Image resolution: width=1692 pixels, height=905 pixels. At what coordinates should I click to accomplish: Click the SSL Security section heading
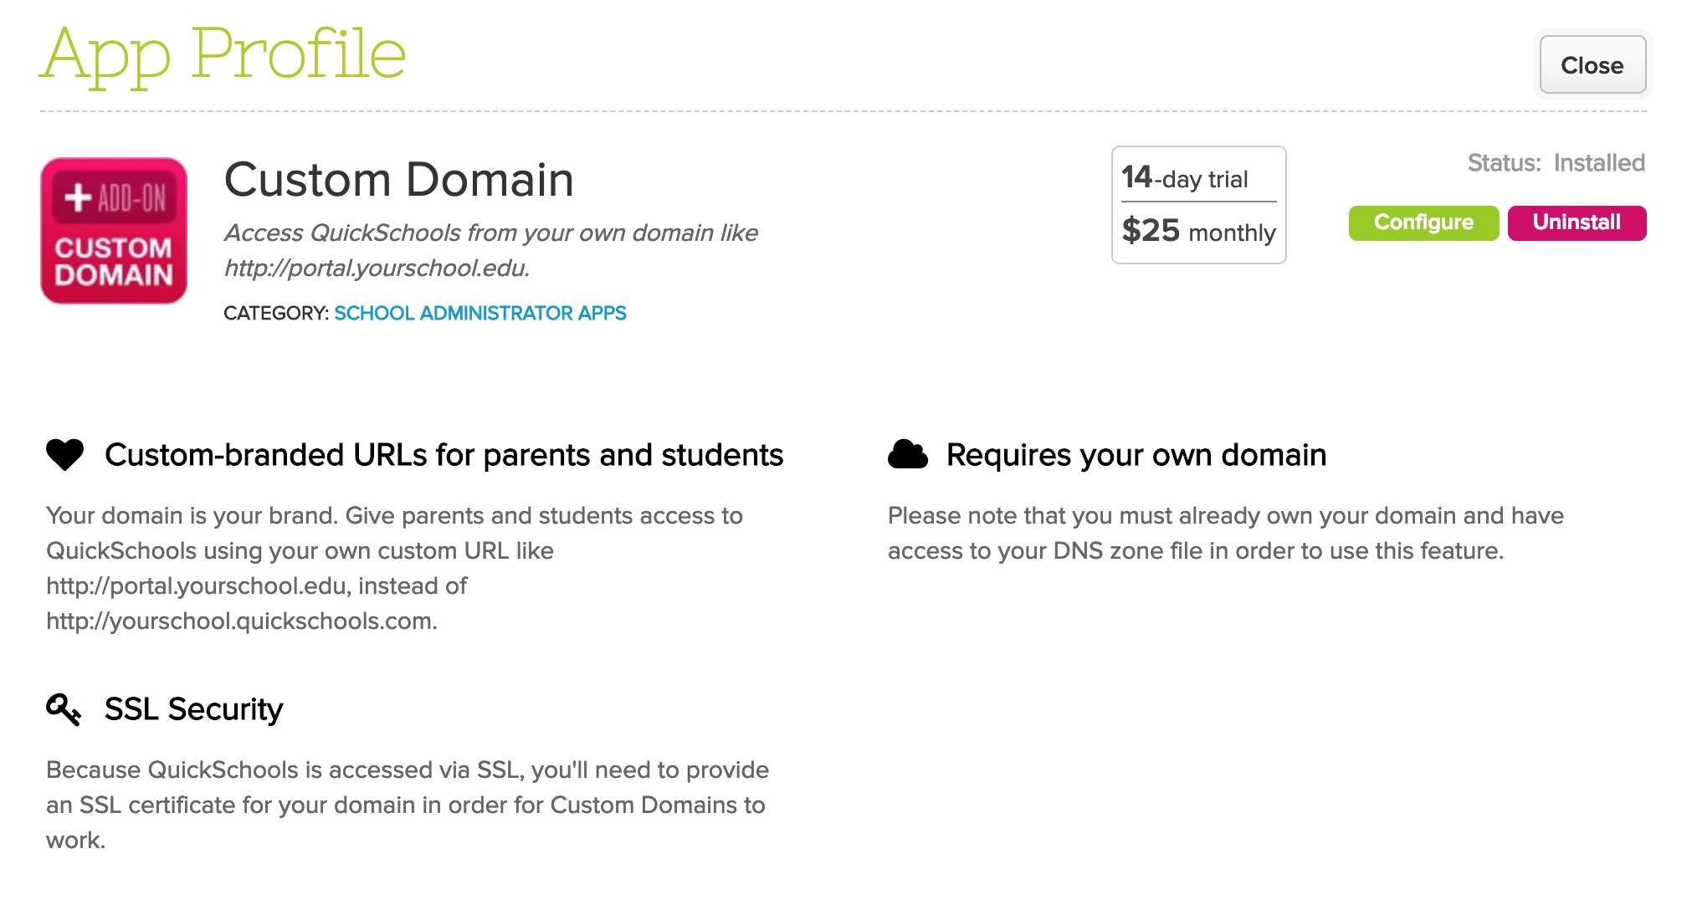tap(192, 708)
